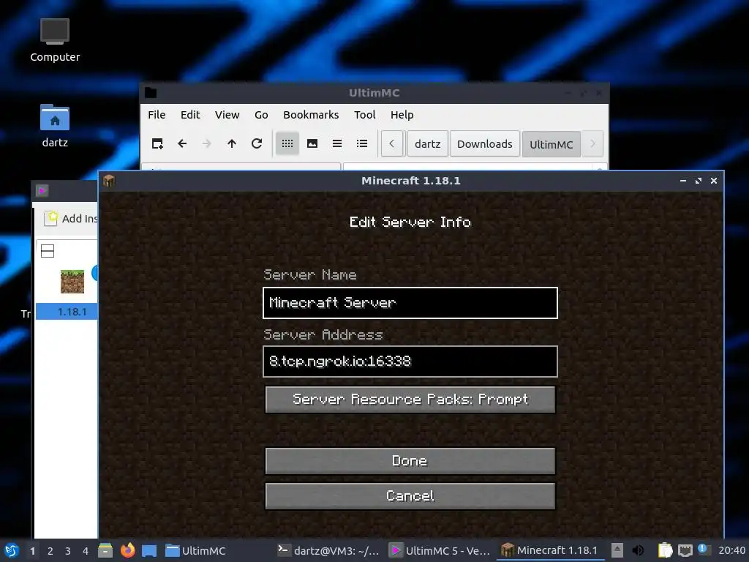Screen dimensions: 749x562
Task: Click the Done button
Action: click(410, 461)
